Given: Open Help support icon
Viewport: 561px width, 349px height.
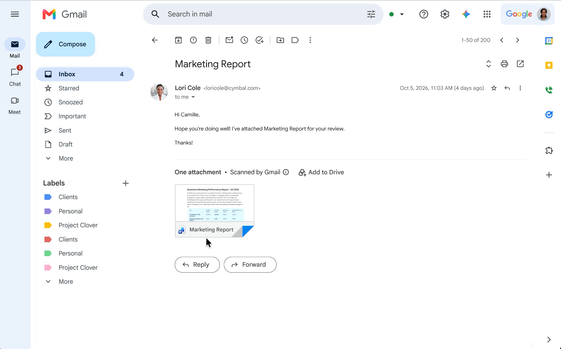Looking at the screenshot, I should pos(424,14).
